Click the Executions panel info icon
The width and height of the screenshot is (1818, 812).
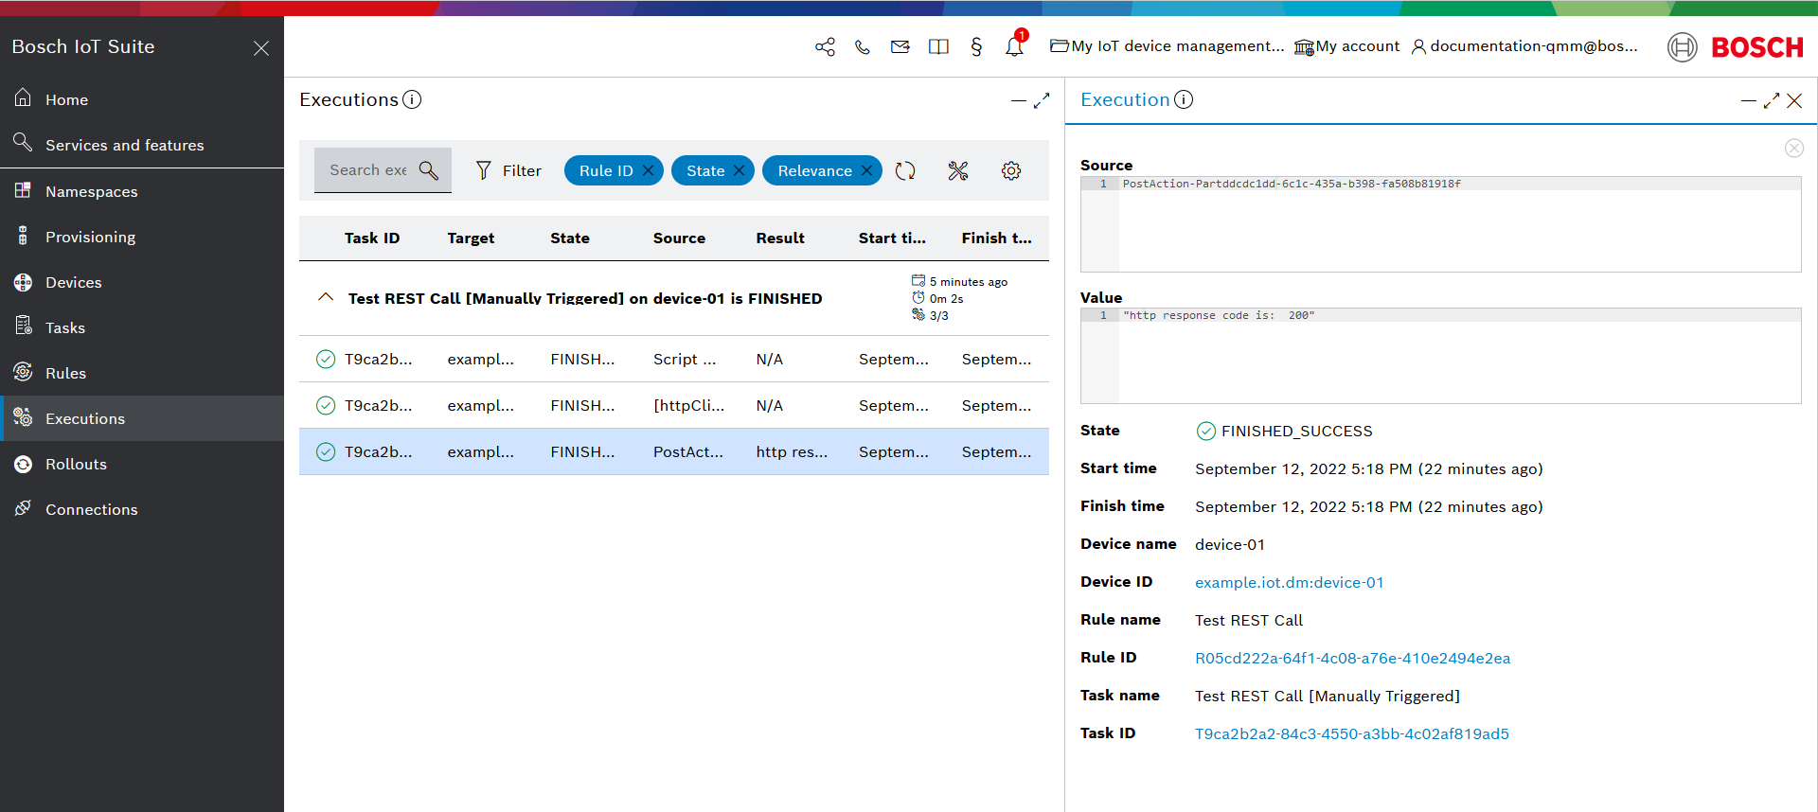[x=412, y=99]
